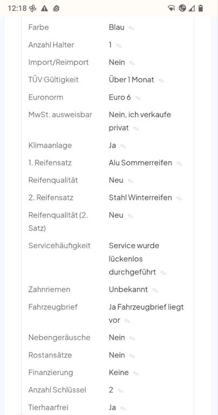
Task: Edit the TÜV Gültigkeit Über 1 Monat entry
Action: [161, 81]
